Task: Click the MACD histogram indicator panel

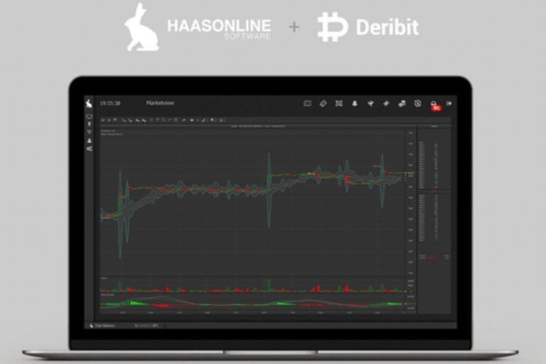Action: pos(253,302)
